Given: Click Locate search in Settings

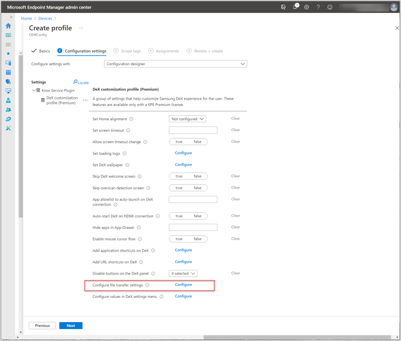Looking at the screenshot, I should tap(81, 82).
